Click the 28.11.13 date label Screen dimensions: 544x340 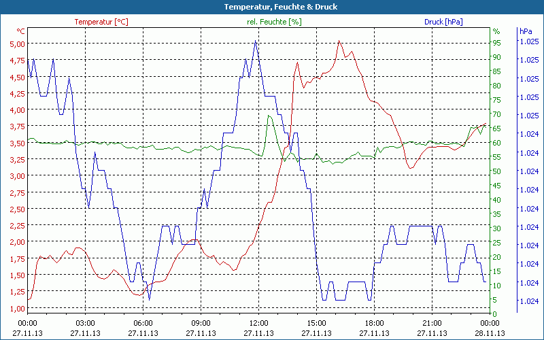(490, 333)
